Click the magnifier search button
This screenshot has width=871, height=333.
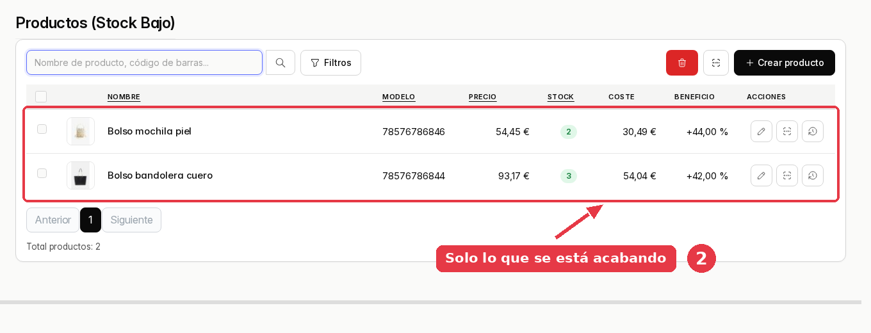click(281, 63)
